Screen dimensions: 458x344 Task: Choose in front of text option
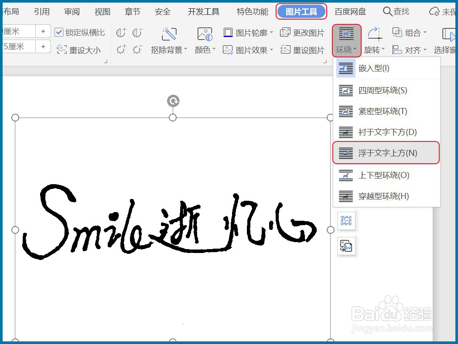point(386,153)
